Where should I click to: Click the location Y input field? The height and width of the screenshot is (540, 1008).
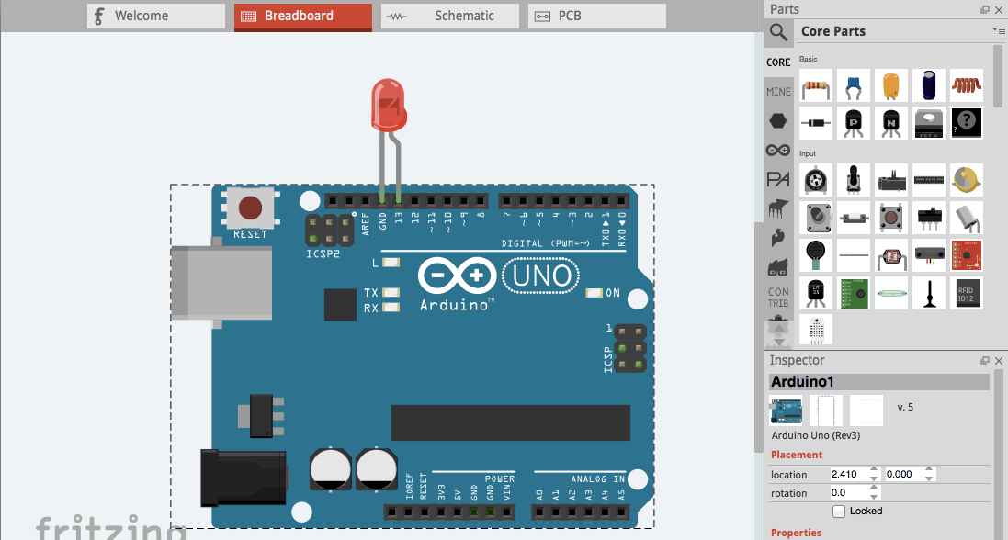(904, 475)
